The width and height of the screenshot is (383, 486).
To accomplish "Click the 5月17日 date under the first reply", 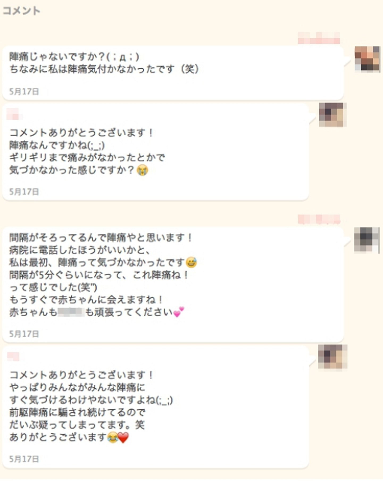I will click(24, 192).
